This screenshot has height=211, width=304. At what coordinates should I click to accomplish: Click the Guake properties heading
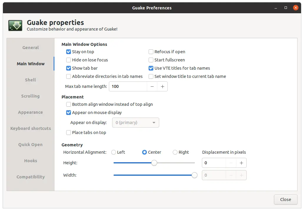[55, 23]
